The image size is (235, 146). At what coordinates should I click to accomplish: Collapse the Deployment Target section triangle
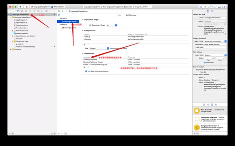click(x=83, y=19)
